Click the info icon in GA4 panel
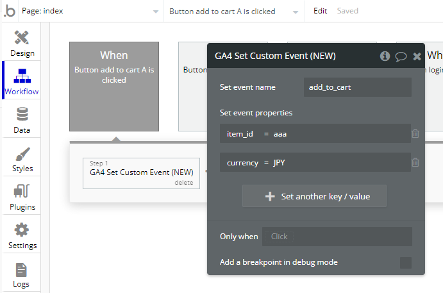The image size is (443, 293). (x=385, y=56)
